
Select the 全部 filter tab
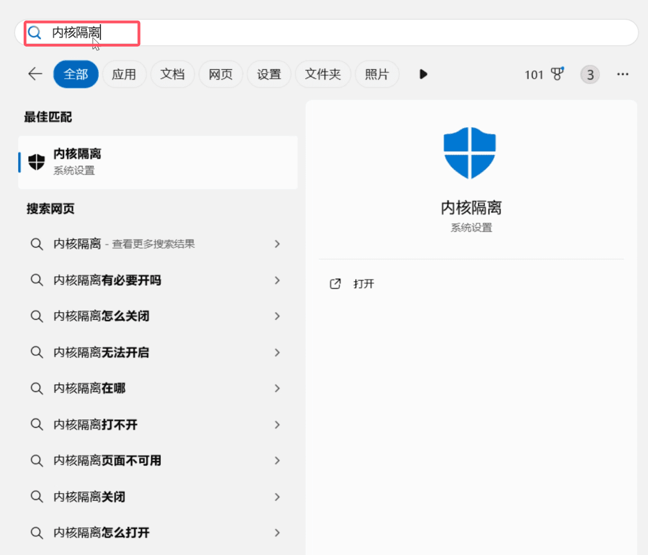(x=75, y=74)
